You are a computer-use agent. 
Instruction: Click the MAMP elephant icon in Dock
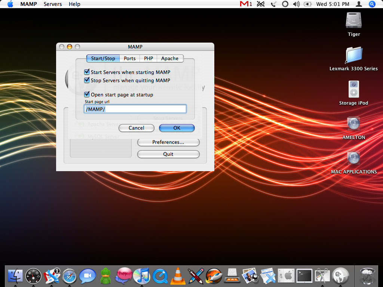click(340, 276)
